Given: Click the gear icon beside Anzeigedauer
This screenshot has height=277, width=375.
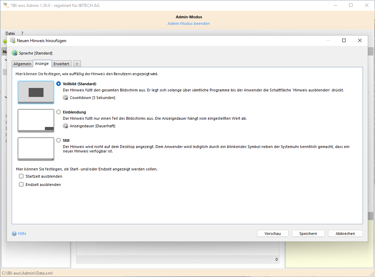Looking at the screenshot, I should coord(65,126).
